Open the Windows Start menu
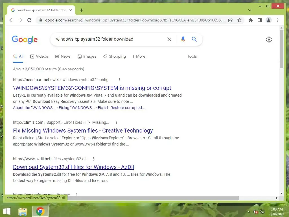The image size is (289, 217). (7, 211)
